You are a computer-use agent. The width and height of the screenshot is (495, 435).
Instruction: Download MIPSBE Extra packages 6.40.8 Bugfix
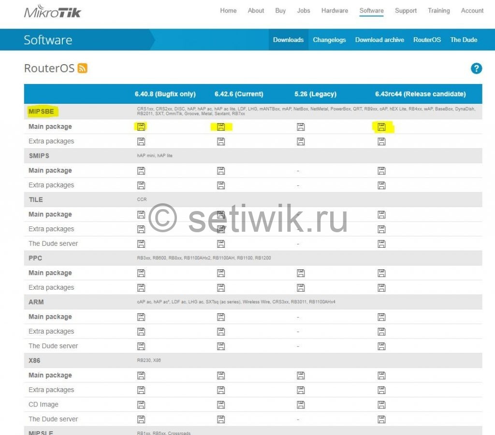pos(141,141)
